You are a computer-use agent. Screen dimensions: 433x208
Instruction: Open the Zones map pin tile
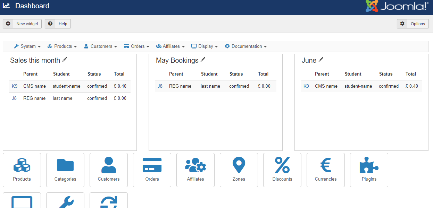pyautogui.click(x=239, y=170)
